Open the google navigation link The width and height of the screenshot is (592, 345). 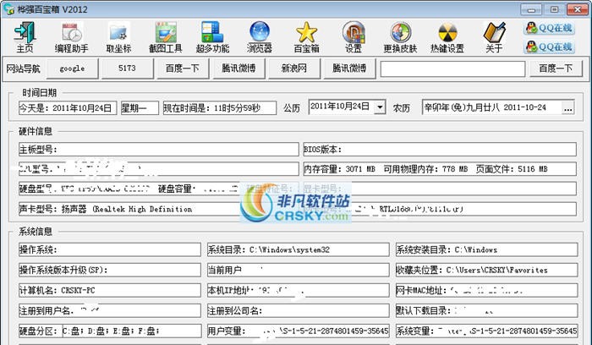pyautogui.click(x=72, y=68)
